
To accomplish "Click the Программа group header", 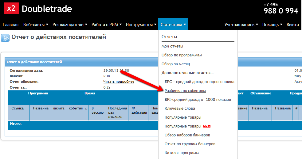I will click(x=38, y=93).
